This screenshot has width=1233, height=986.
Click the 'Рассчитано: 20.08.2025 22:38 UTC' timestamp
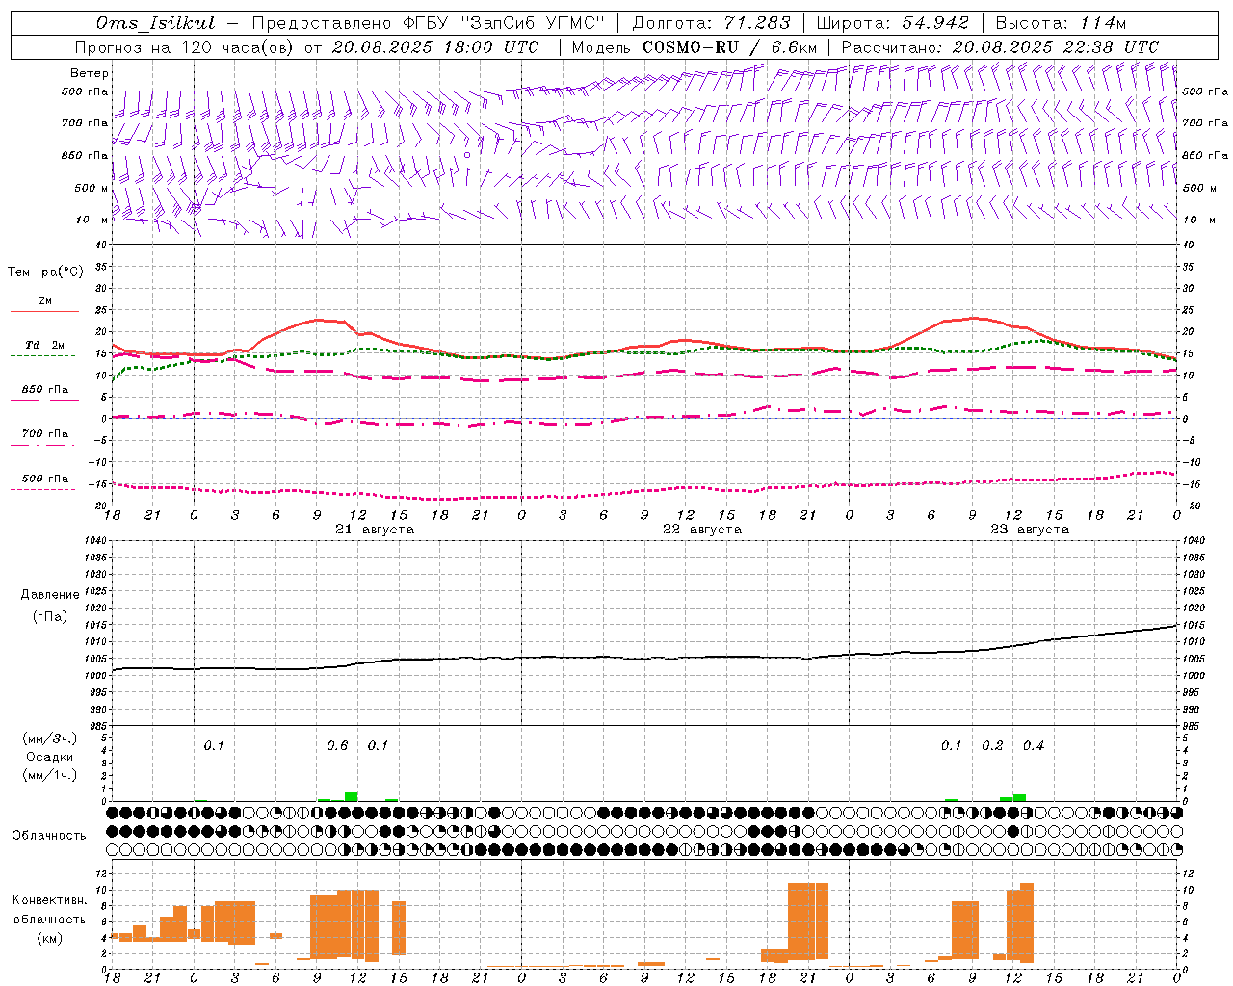coord(1000,47)
